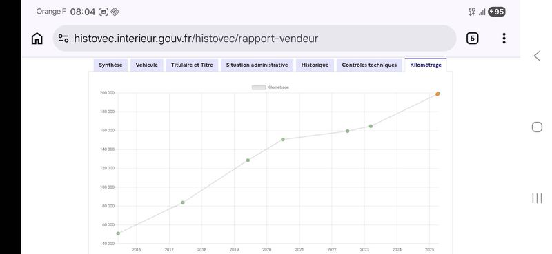Click the orange latest mileage data point

437,94
